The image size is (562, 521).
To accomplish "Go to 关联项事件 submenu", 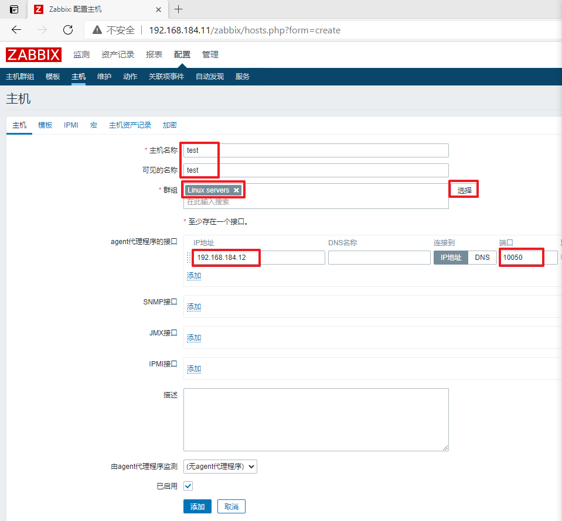I will pos(166,77).
